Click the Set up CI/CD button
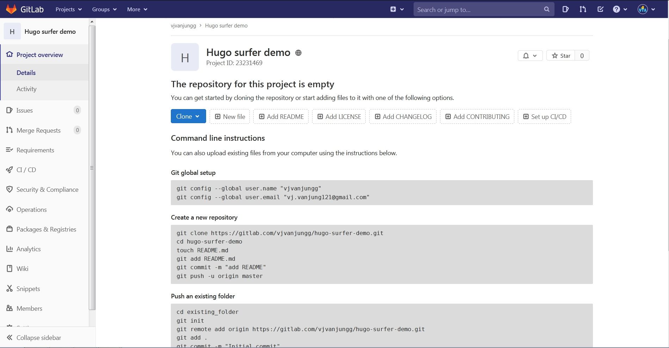Viewport: 669px width, 348px height. [x=544, y=116]
